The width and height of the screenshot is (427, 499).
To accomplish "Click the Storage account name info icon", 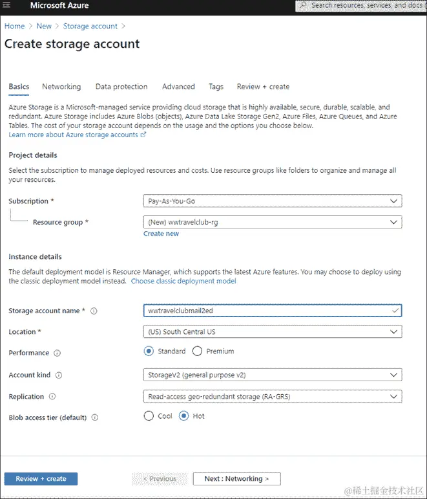I will coord(94,311).
